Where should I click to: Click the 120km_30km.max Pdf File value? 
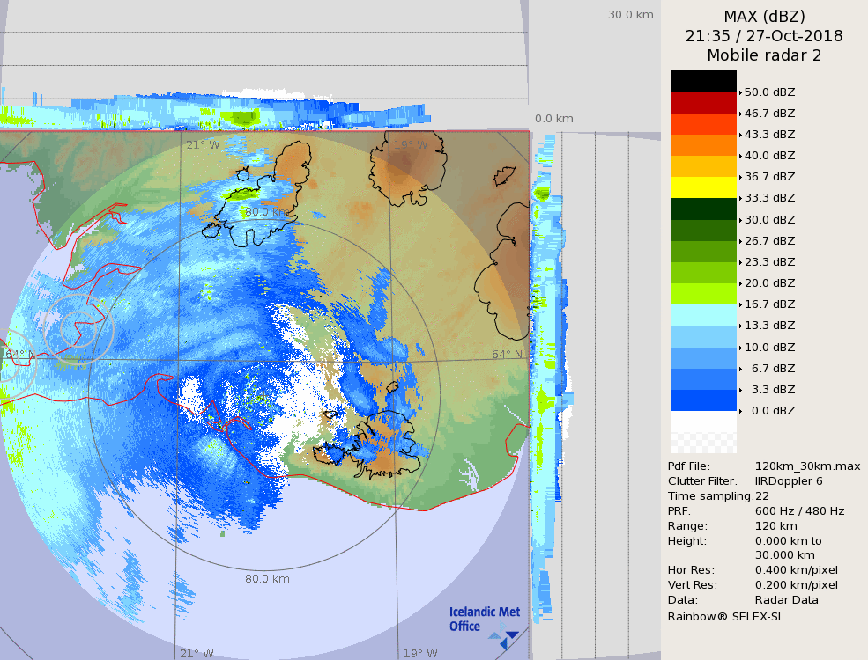pyautogui.click(x=807, y=466)
